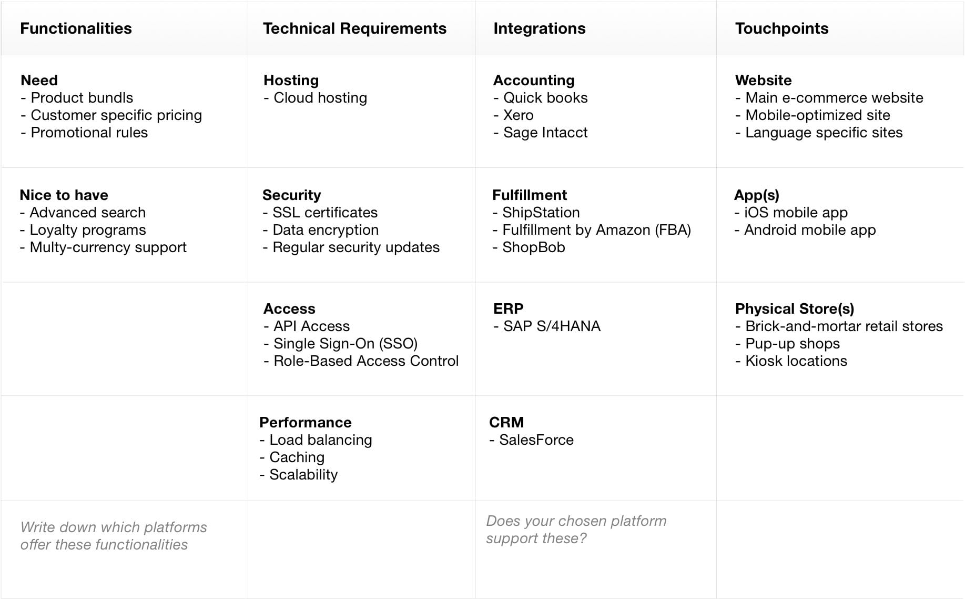Click the Integrations column header
This screenshot has height=599, width=965.
(x=539, y=28)
